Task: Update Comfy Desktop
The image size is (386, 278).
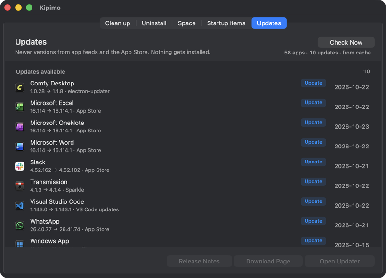Action: [x=313, y=83]
